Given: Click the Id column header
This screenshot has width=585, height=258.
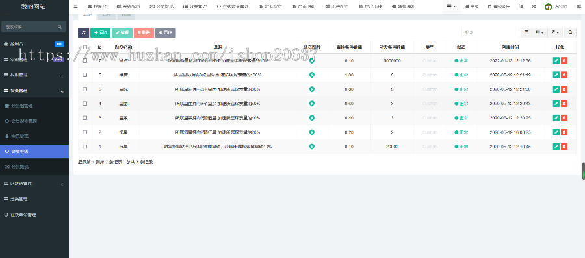Looking at the screenshot, I should [x=99, y=47].
